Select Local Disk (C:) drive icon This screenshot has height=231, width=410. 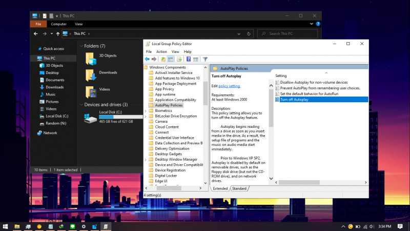click(91, 118)
